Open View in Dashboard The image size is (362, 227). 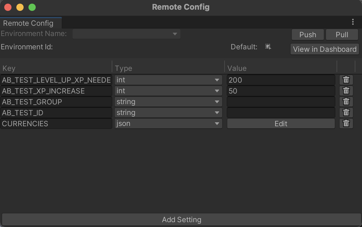tap(324, 49)
